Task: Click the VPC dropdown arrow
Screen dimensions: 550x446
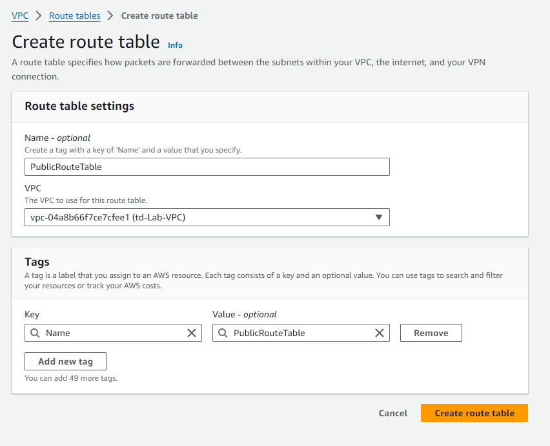Action: click(379, 217)
